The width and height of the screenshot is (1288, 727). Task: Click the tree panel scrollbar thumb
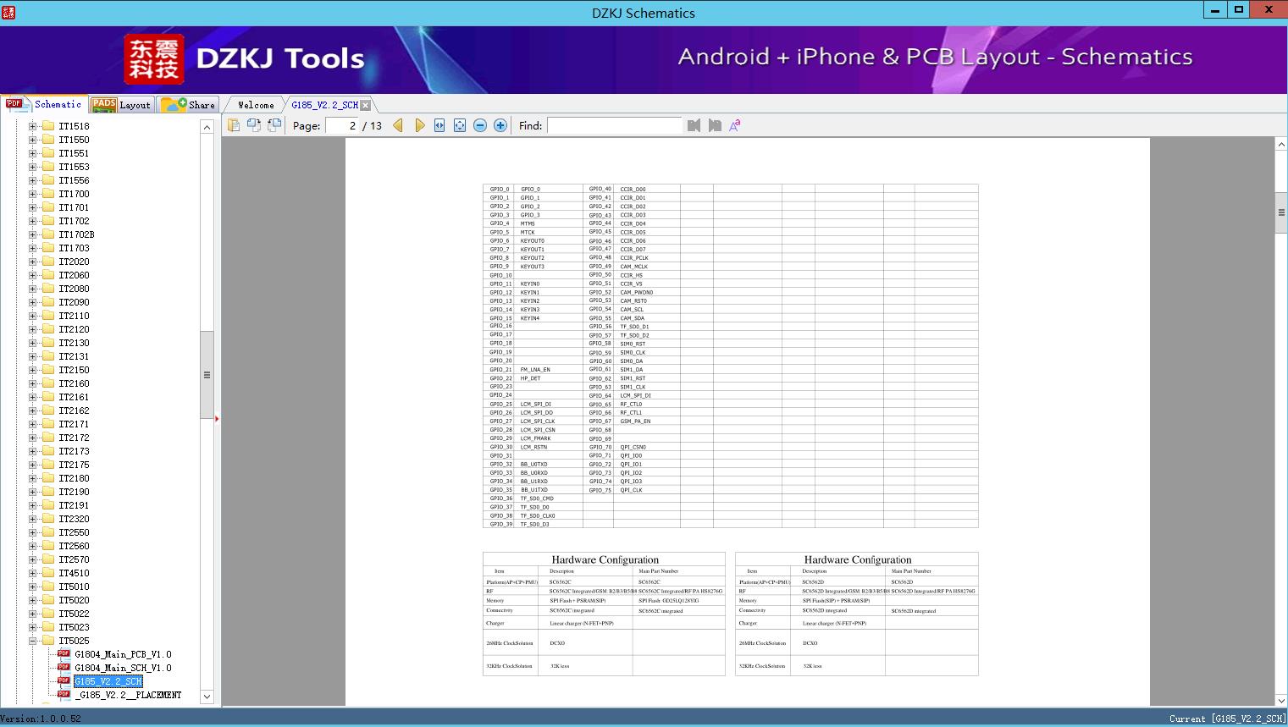[x=207, y=374]
